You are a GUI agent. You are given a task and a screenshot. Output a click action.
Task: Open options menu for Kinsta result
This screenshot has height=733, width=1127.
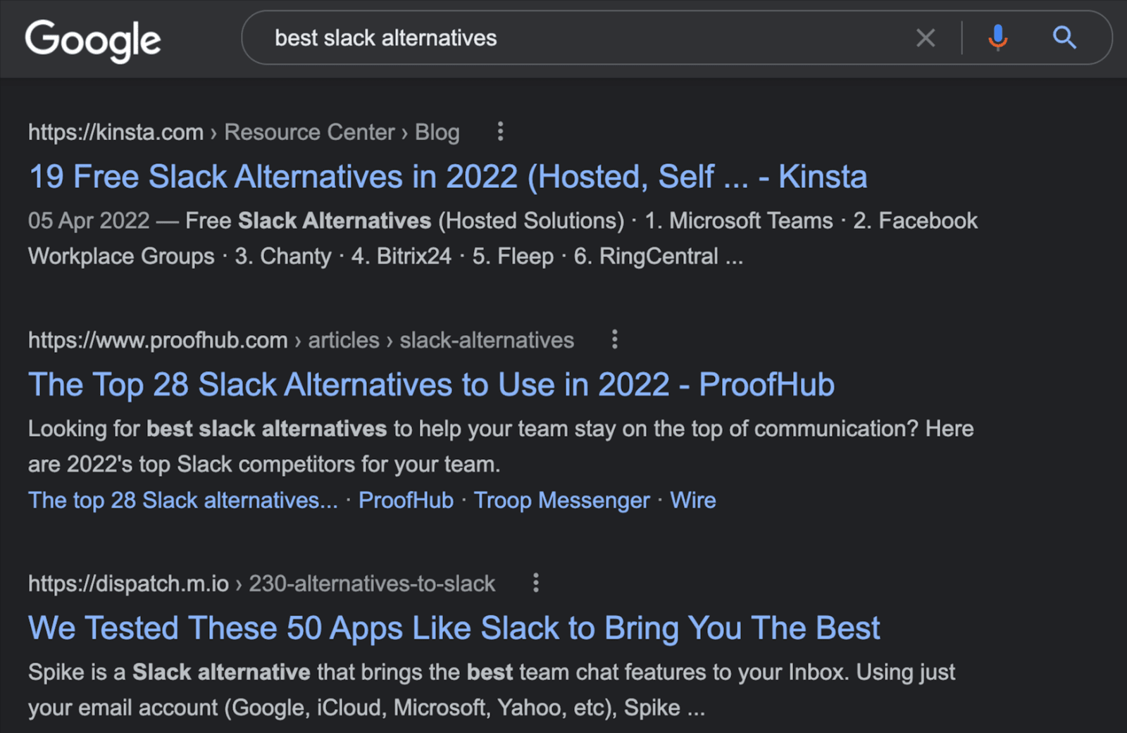coord(500,132)
